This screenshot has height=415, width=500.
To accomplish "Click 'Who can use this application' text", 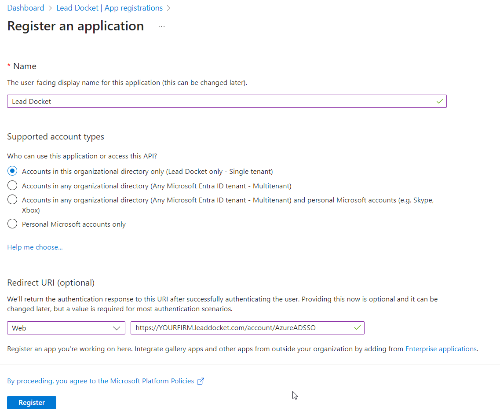I will pos(82,156).
